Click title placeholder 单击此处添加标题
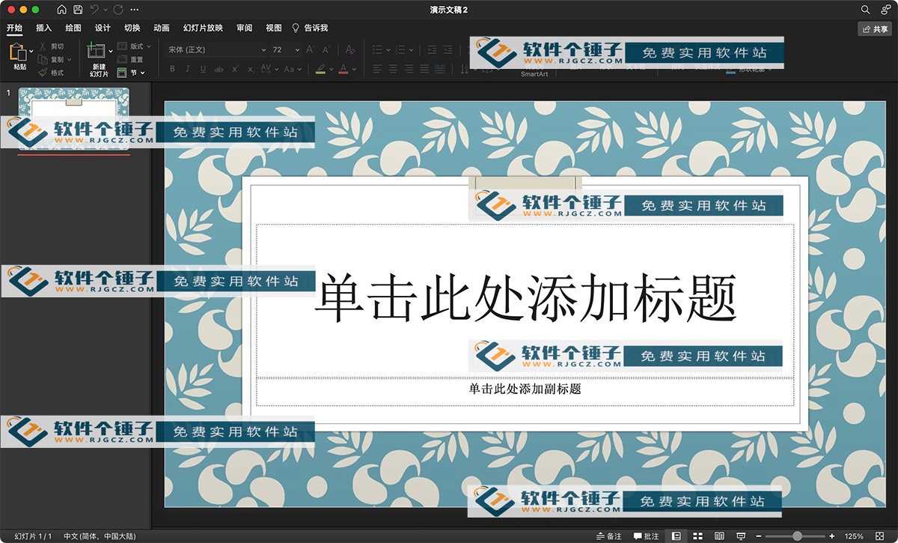Viewport: 898px width, 543px height. pyautogui.click(x=525, y=299)
